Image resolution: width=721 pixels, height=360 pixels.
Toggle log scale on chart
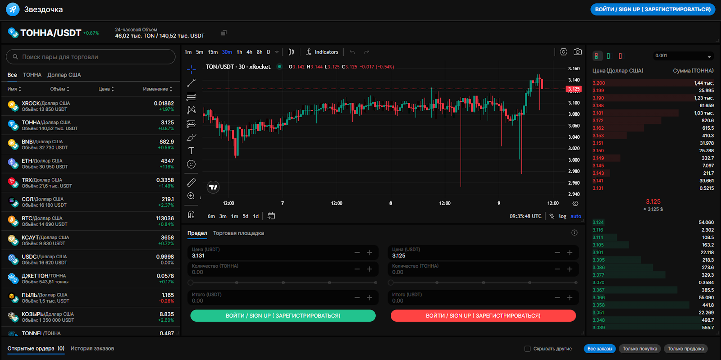point(562,216)
